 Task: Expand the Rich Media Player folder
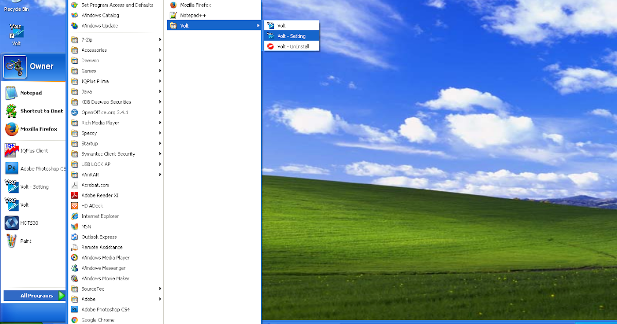[x=116, y=123]
